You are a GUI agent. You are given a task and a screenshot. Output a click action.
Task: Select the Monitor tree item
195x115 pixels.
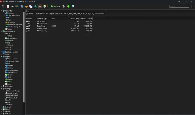click(10, 66)
